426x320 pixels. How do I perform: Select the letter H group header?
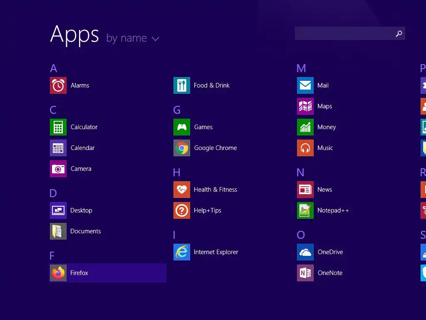pos(176,172)
